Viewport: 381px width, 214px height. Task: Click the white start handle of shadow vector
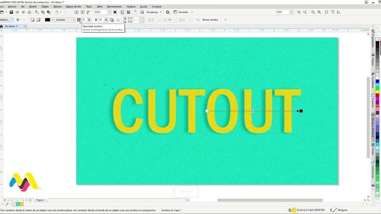(x=207, y=111)
